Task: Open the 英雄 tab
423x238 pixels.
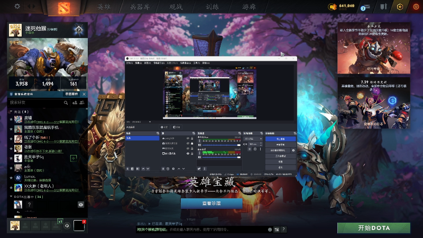Action: tap(104, 7)
